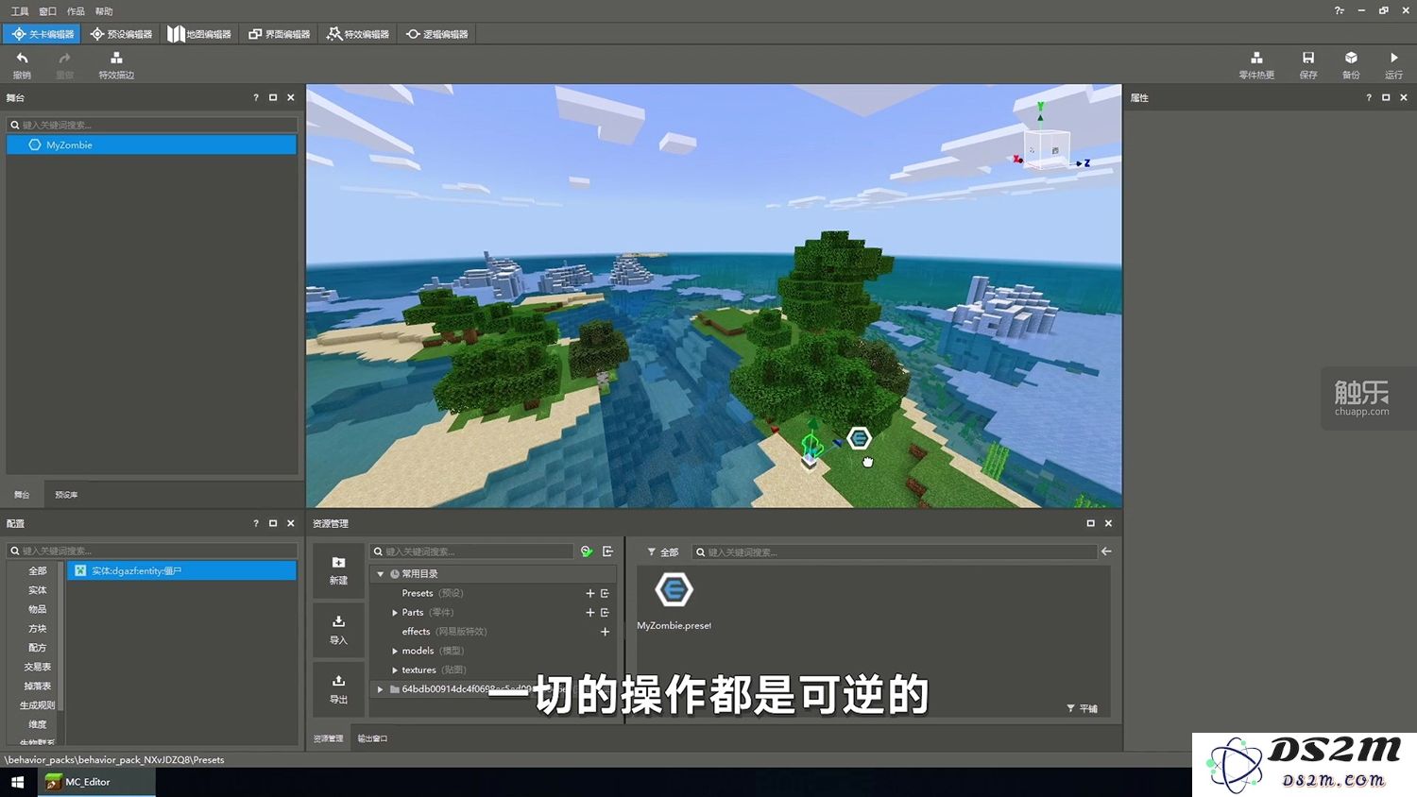The height and width of the screenshot is (797, 1417).
Task: Select the 生成规则 config category
Action: click(37, 705)
